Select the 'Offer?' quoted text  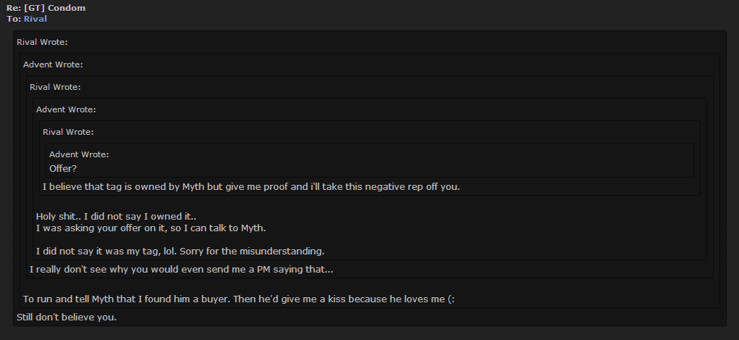tap(63, 168)
